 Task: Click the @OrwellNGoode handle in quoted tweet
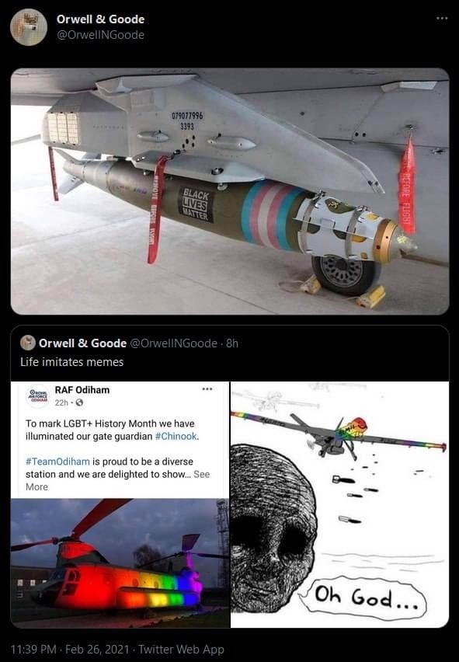click(174, 343)
